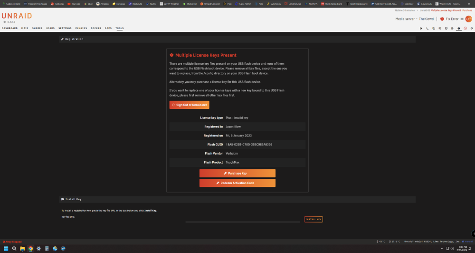Open the notifications bell in Unraid toolbar

point(472,28)
